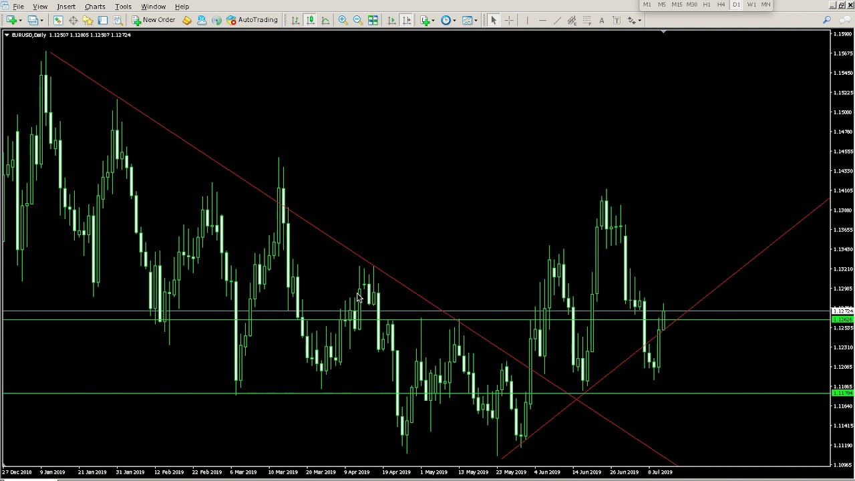Open the Charts menu
The width and height of the screenshot is (855, 481).
click(95, 7)
